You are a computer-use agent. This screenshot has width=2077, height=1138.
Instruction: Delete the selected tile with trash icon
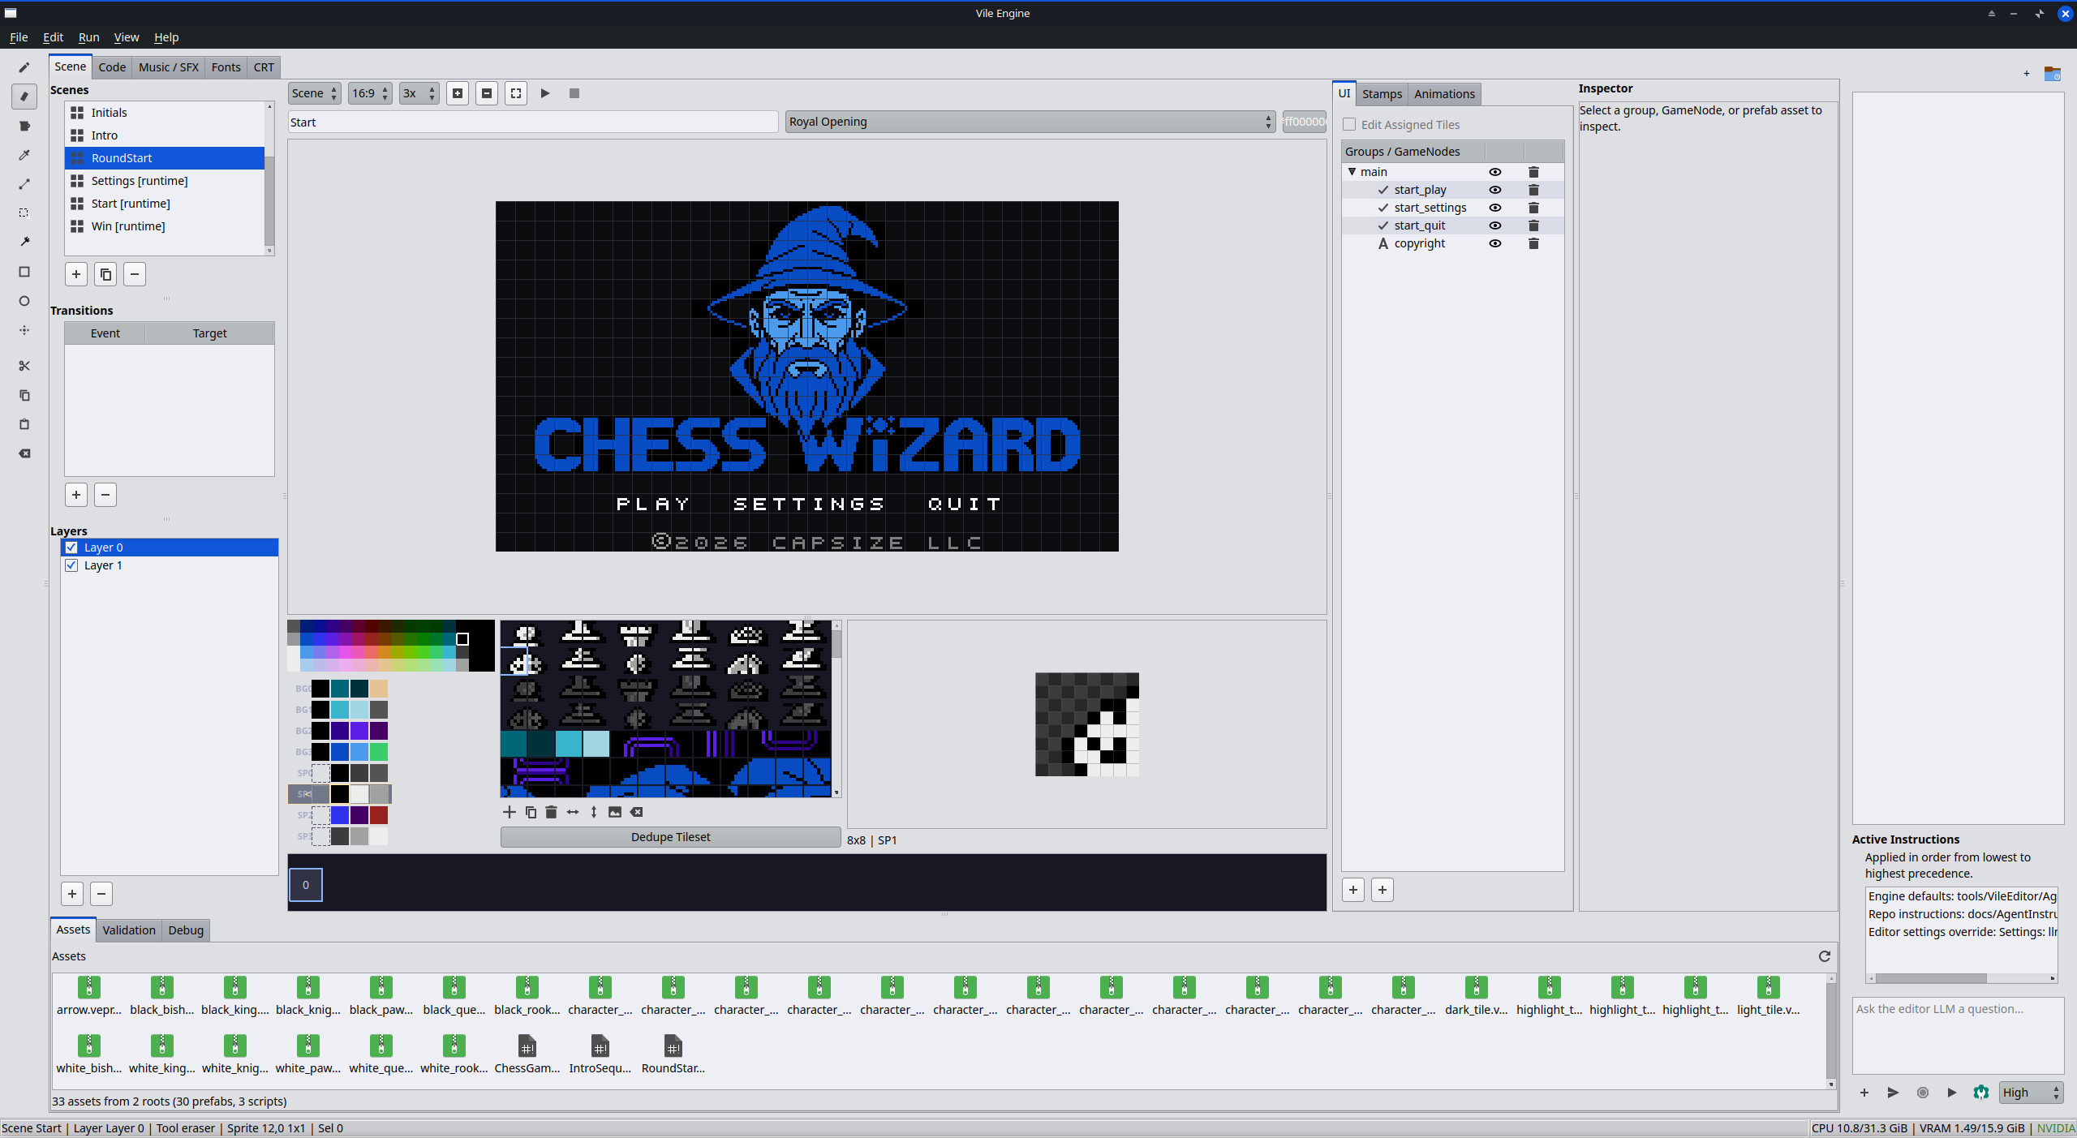pos(551,811)
